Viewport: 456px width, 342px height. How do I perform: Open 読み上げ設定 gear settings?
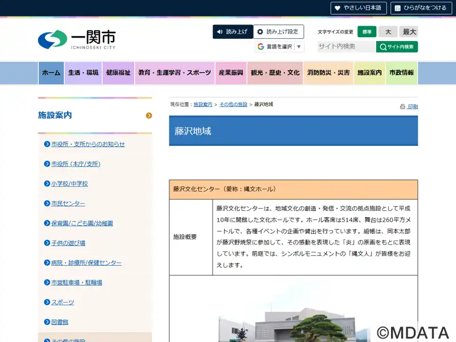(278, 32)
